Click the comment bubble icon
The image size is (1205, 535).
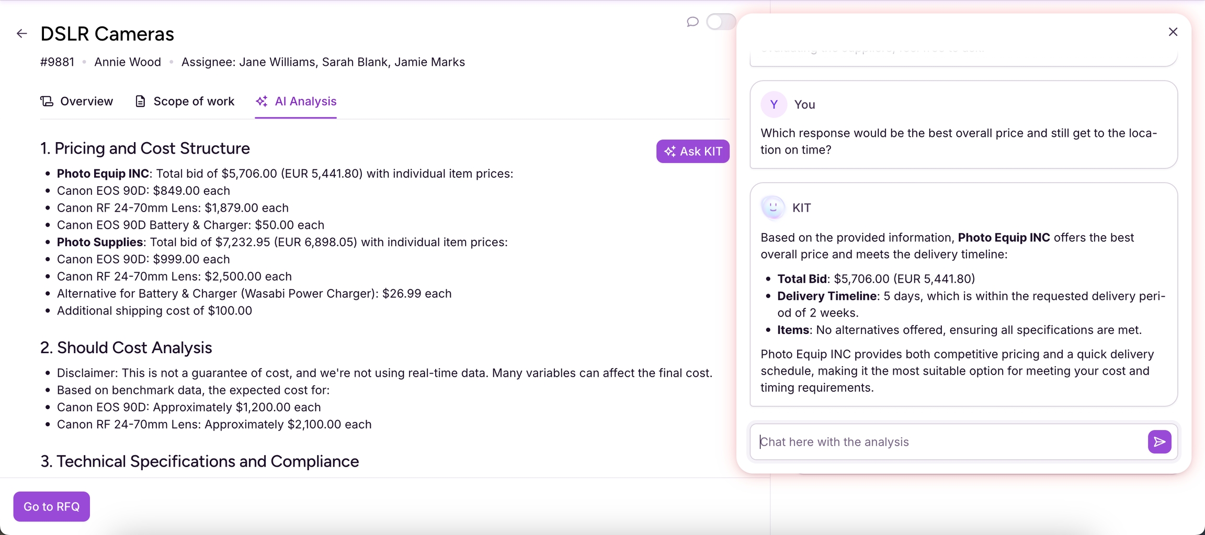pos(692,21)
